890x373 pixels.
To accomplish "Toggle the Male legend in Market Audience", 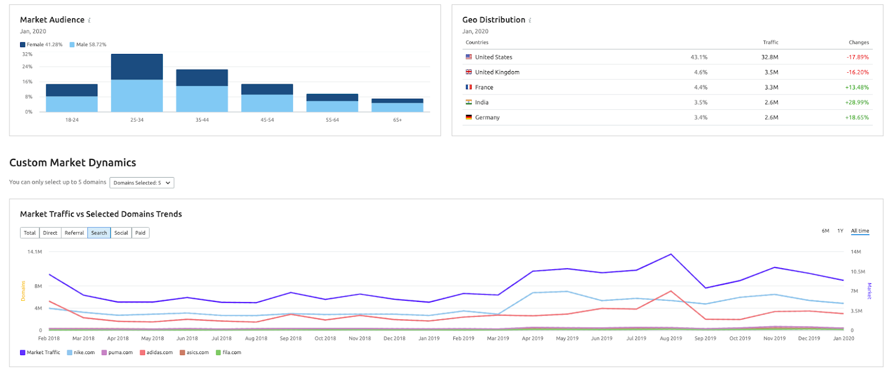I will pos(88,44).
